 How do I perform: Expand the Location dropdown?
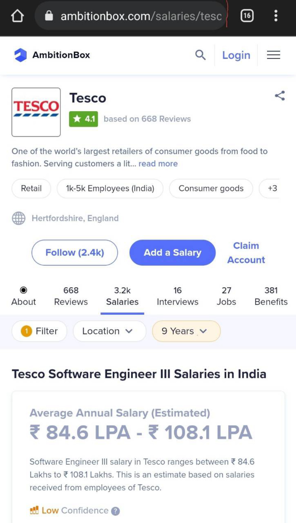click(x=109, y=331)
